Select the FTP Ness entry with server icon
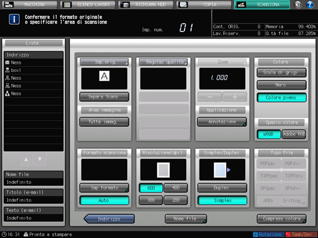This screenshot has height=238, width=318. click(x=33, y=78)
